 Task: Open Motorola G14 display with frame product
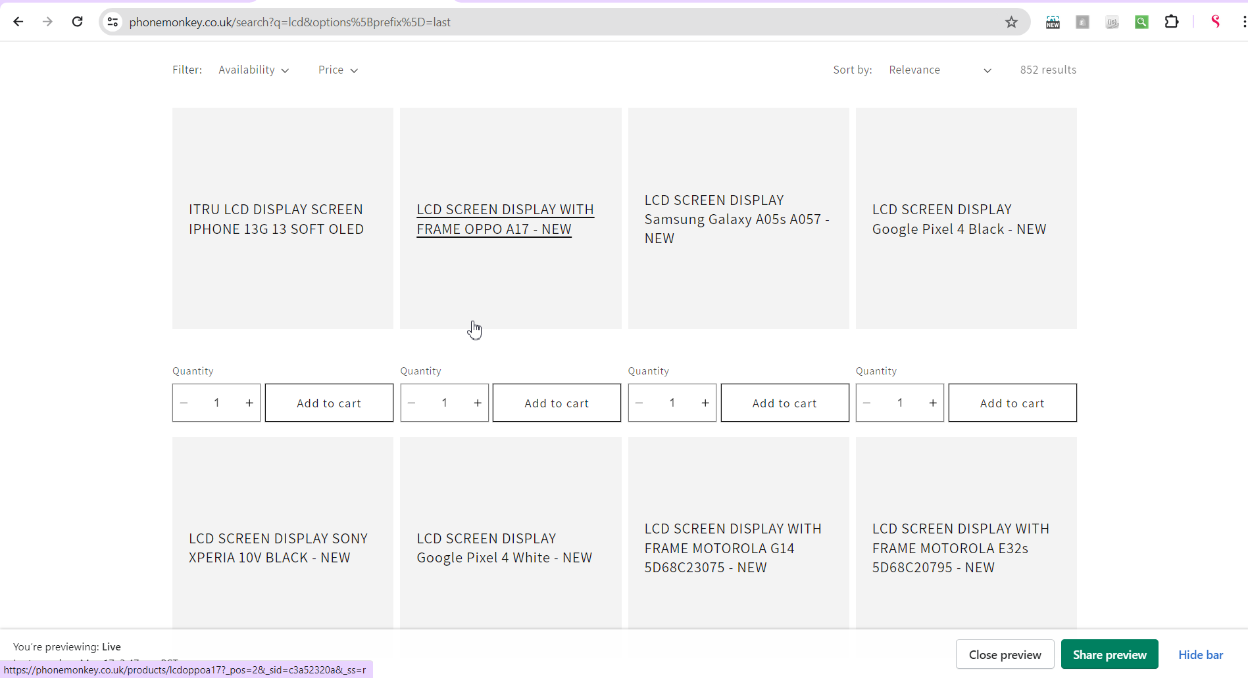pos(733,548)
